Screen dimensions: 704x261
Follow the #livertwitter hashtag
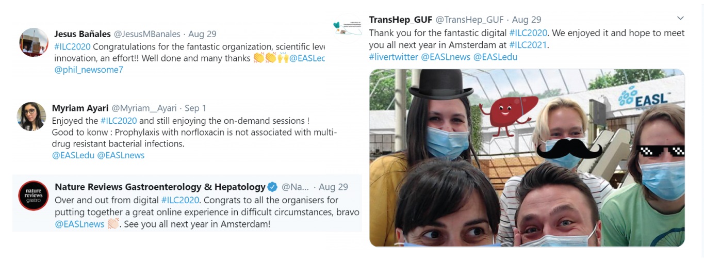pyautogui.click(x=394, y=57)
